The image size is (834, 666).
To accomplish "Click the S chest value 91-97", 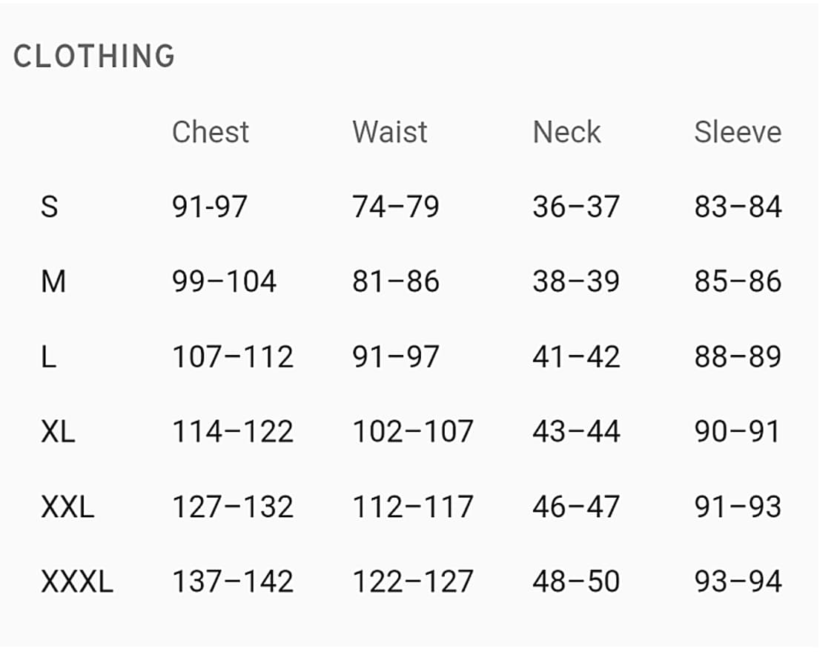I will point(210,206).
